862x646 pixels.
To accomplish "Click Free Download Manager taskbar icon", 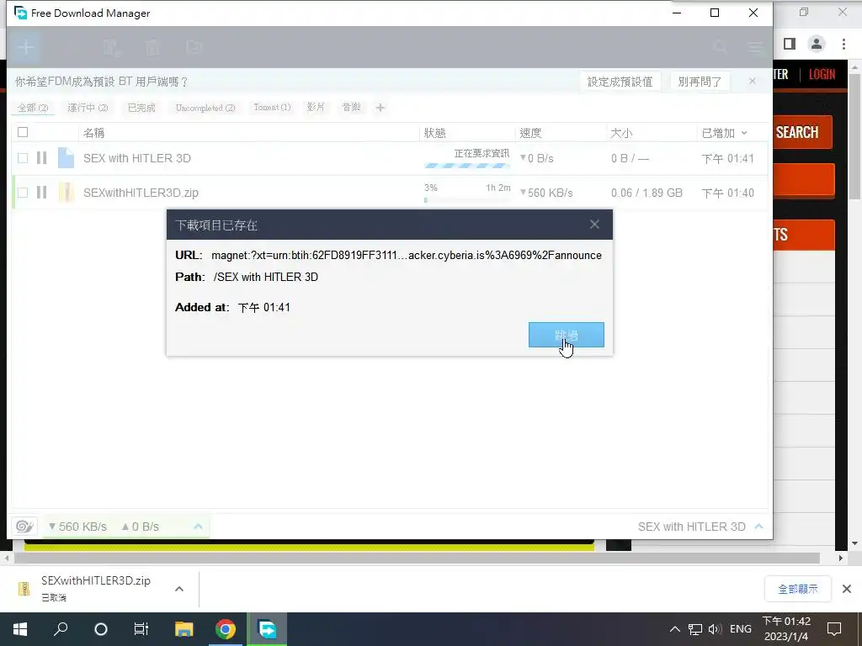I will click(x=267, y=629).
